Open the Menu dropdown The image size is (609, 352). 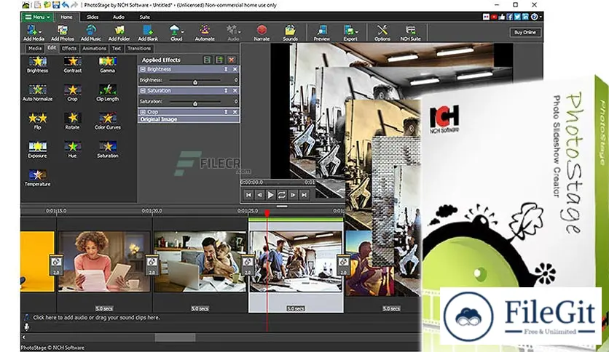click(38, 17)
